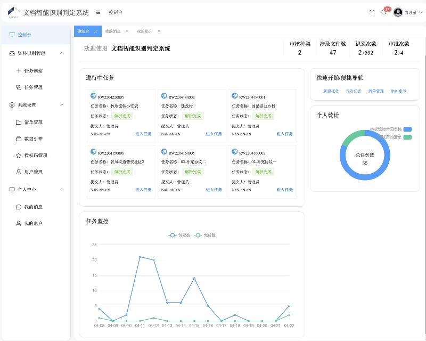The width and height of the screenshot is (426, 341).
Task: Switch to the 我的账户 tab
Action: click(144, 31)
